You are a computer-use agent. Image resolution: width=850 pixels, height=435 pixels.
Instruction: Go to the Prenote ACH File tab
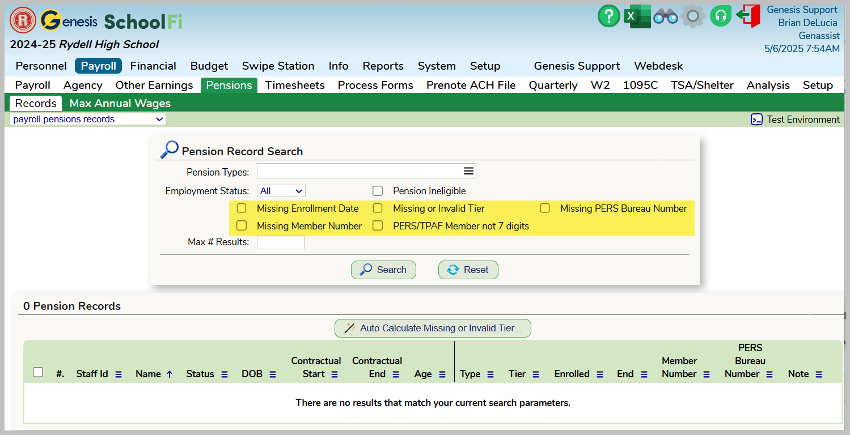click(471, 85)
